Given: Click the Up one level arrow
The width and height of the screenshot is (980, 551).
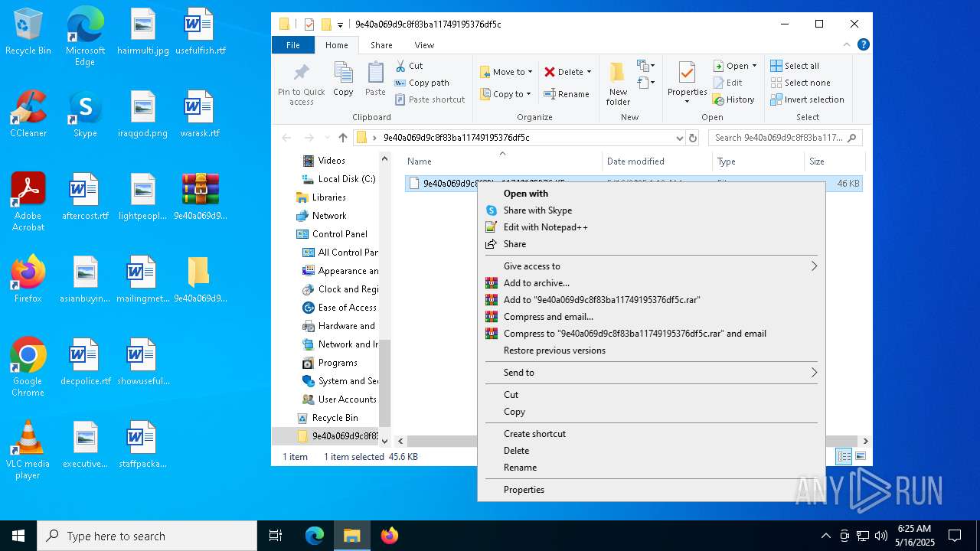Looking at the screenshot, I should (x=343, y=138).
